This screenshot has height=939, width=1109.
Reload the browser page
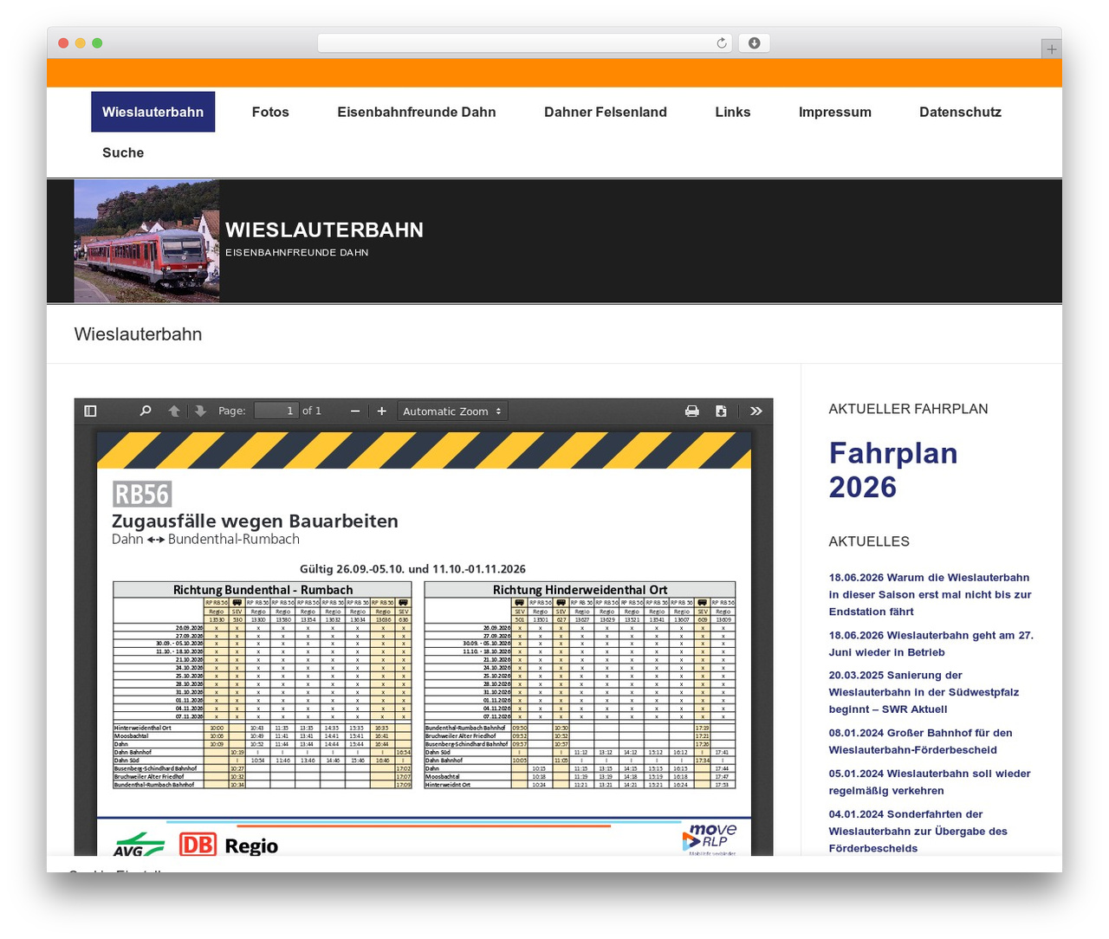722,43
